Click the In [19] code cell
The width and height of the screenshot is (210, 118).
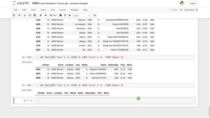[x=117, y=57]
